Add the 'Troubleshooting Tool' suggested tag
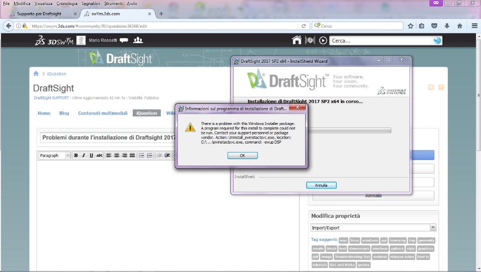Viewport: 481px width, 272px height. pyautogui.click(x=352, y=256)
